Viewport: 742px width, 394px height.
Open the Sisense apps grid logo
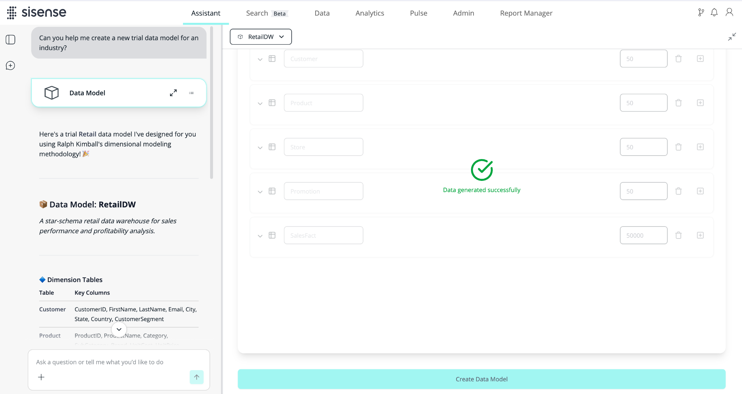12,13
